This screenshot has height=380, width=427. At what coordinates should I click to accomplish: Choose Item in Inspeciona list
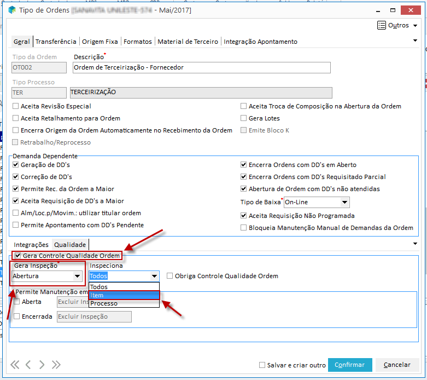[124, 295]
